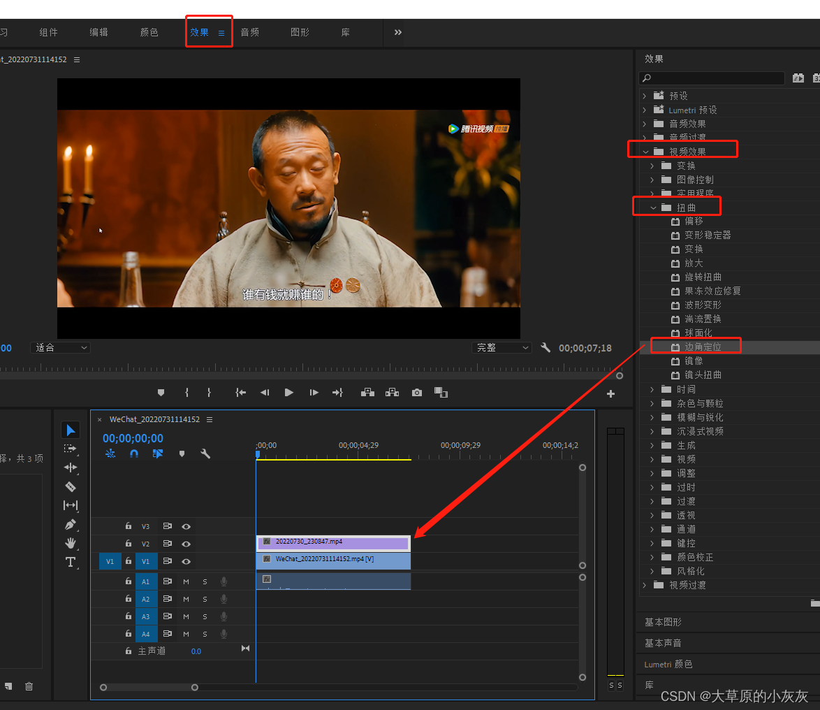The width and height of the screenshot is (820, 710).
Task: Select the Razor tool
Action: [x=71, y=486]
